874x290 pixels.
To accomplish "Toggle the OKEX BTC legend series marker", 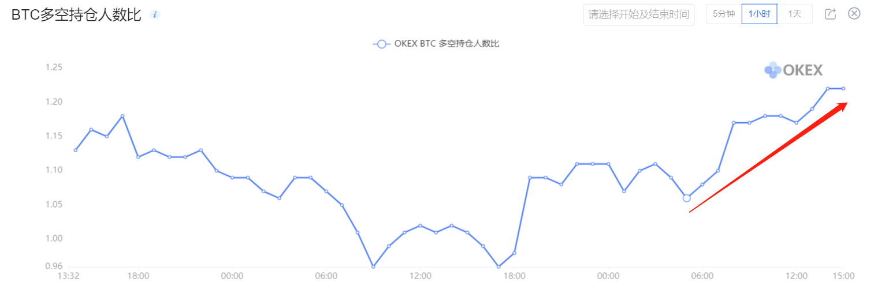I will [x=381, y=44].
